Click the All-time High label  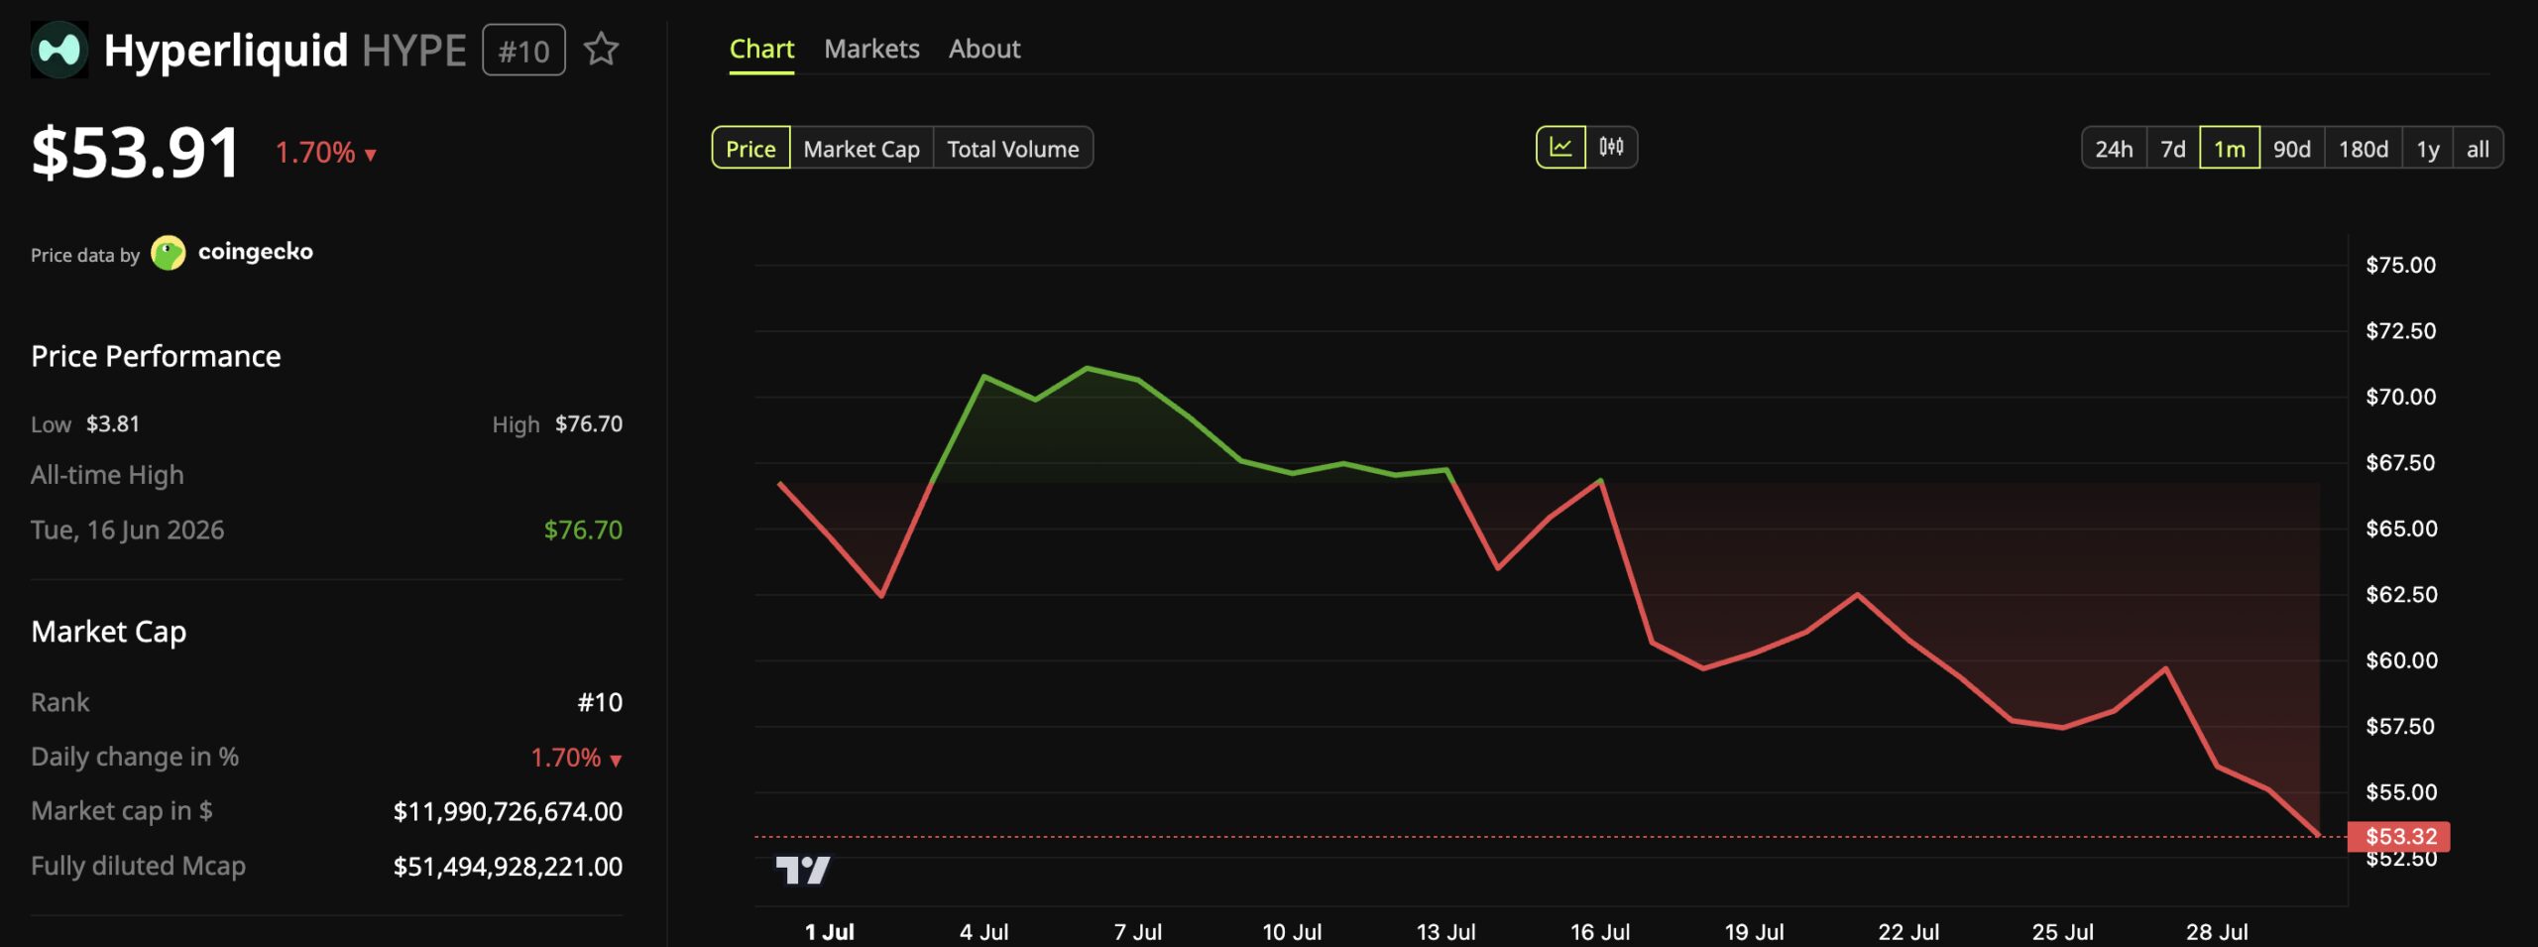tap(107, 475)
